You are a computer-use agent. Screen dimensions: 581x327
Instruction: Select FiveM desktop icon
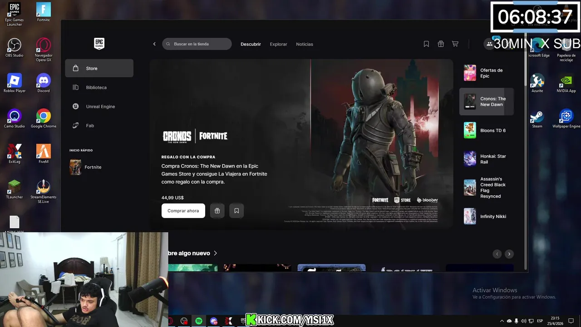point(44,154)
